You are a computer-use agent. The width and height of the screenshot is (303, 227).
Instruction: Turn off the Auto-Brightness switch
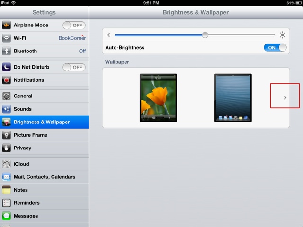tap(275, 47)
